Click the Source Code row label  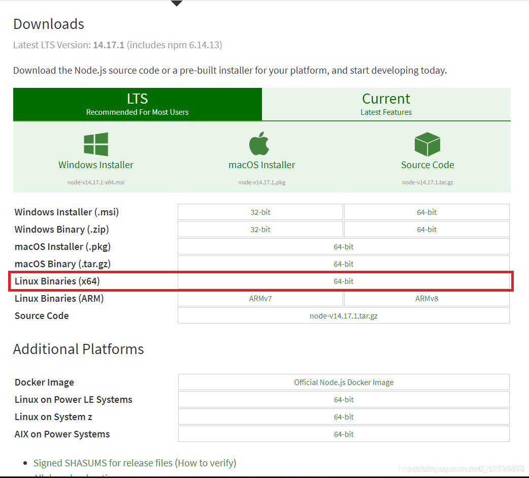pos(42,315)
